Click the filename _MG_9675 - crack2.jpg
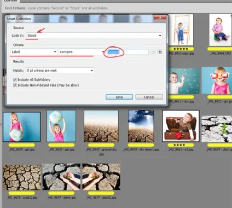Screen dimensions: 232x208 [x=22, y=198]
